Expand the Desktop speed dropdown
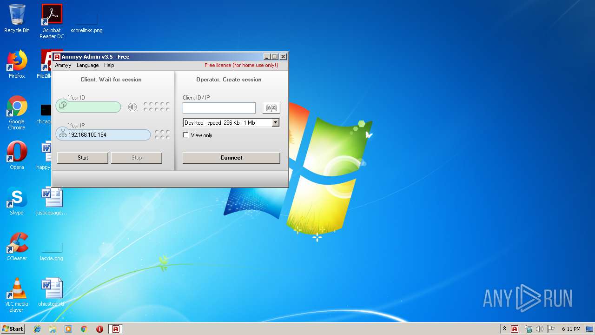The image size is (595, 335). (275, 123)
